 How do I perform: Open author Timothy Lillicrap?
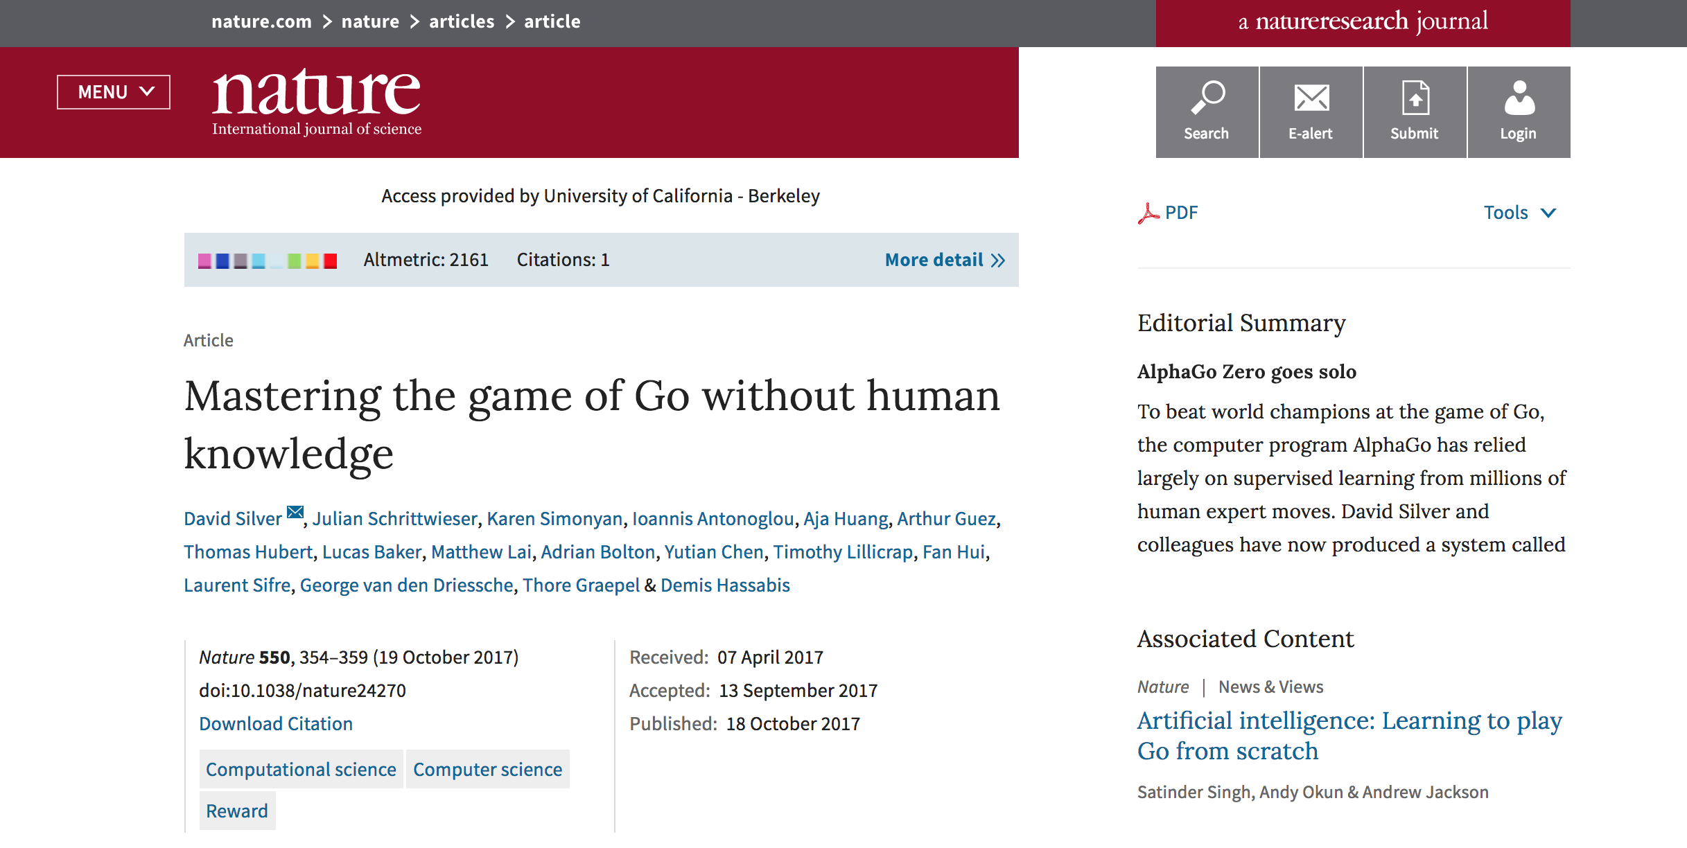click(843, 552)
